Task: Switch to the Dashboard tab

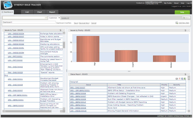Action: [7, 12]
